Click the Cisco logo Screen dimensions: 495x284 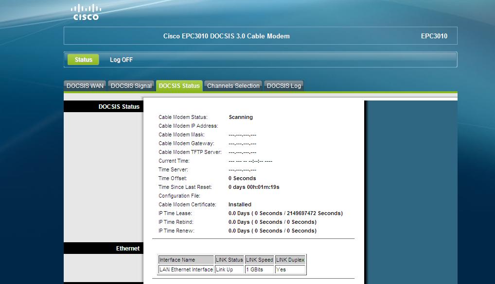tap(86, 13)
